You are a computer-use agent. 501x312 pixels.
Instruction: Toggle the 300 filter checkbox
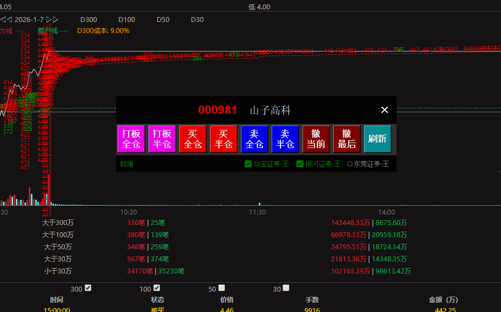88,288
